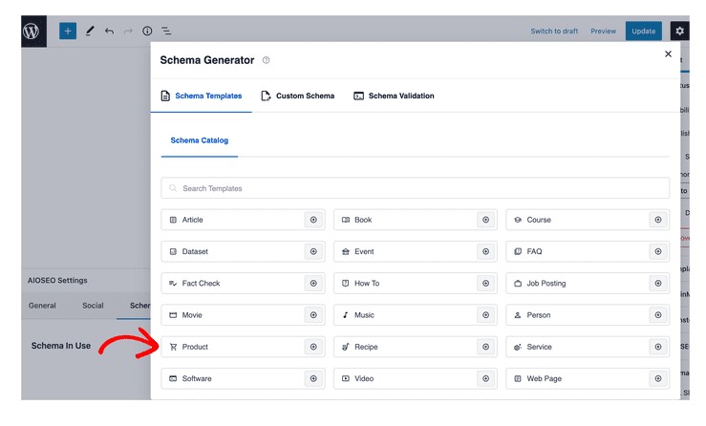Add the Product schema plus icon
This screenshot has height=426, width=706.
pos(313,347)
